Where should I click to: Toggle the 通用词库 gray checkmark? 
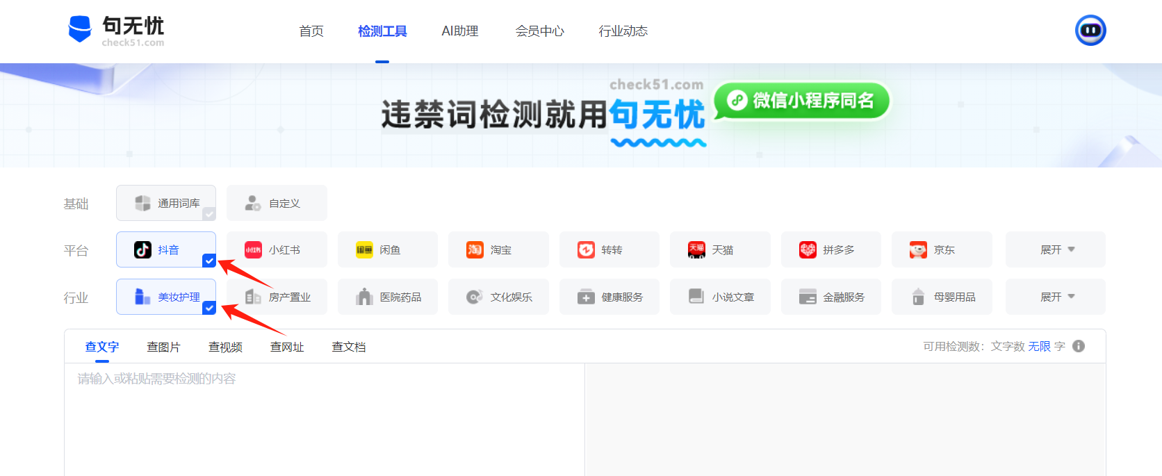point(209,214)
